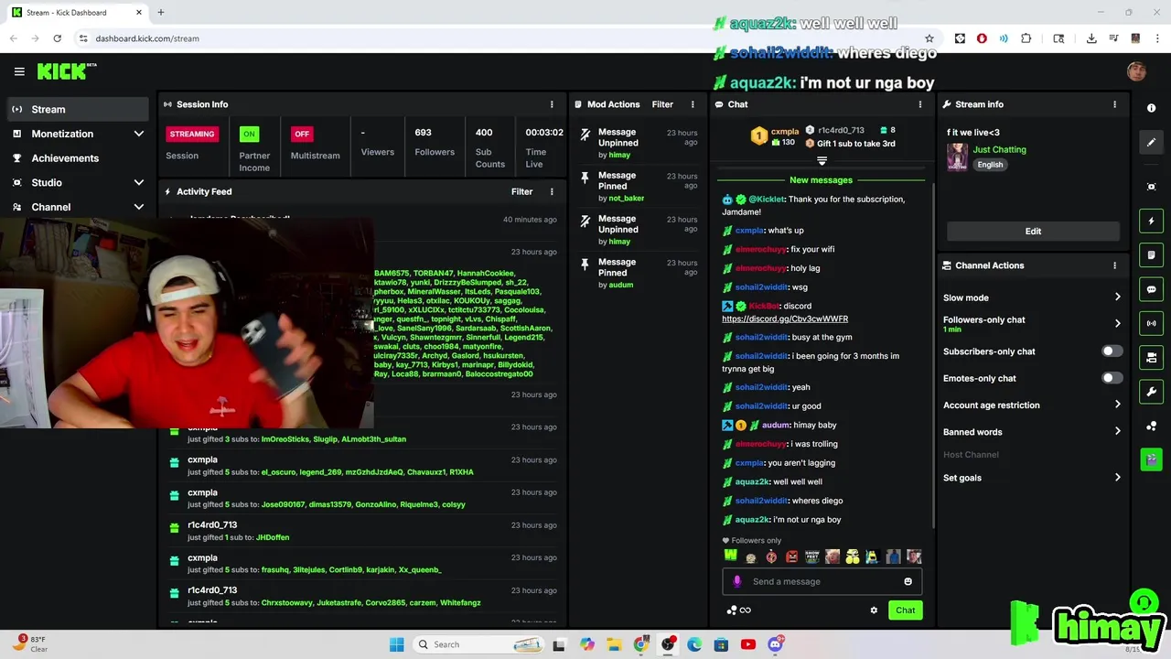Toggle the lightning Activity Feed widget icon

coord(1151,221)
